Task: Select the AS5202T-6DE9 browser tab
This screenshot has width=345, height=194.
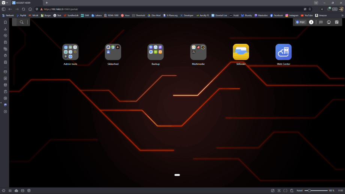Action: [26, 3]
